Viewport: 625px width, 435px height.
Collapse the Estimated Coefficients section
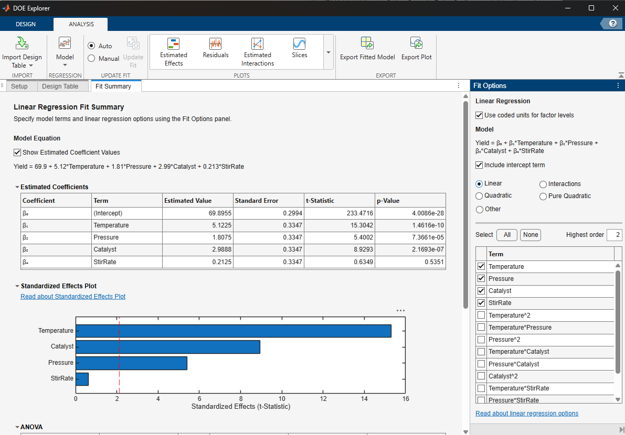click(x=17, y=187)
